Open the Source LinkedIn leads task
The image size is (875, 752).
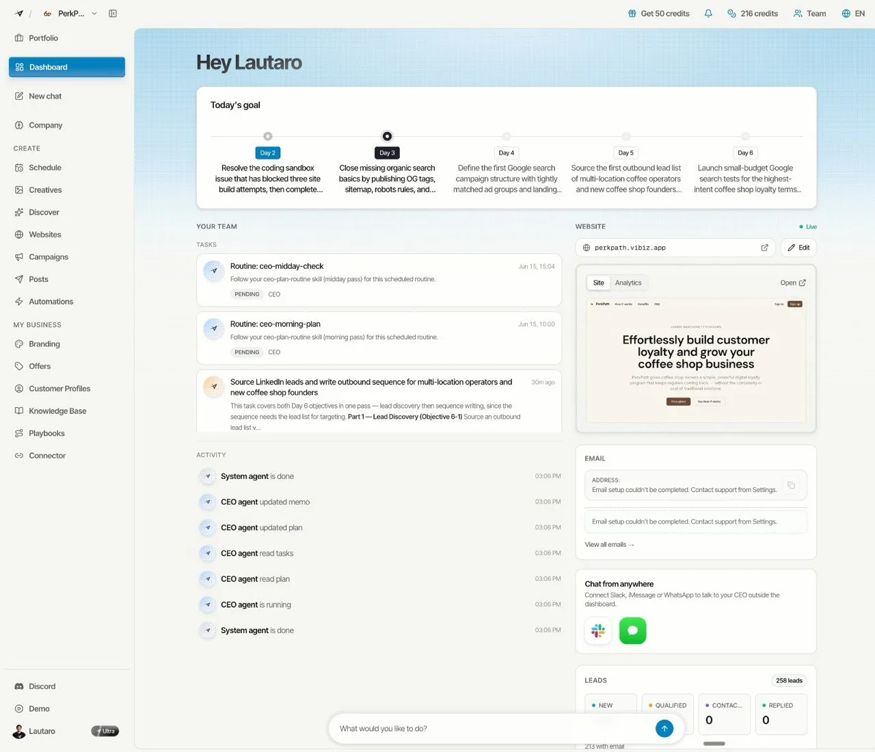click(x=379, y=402)
